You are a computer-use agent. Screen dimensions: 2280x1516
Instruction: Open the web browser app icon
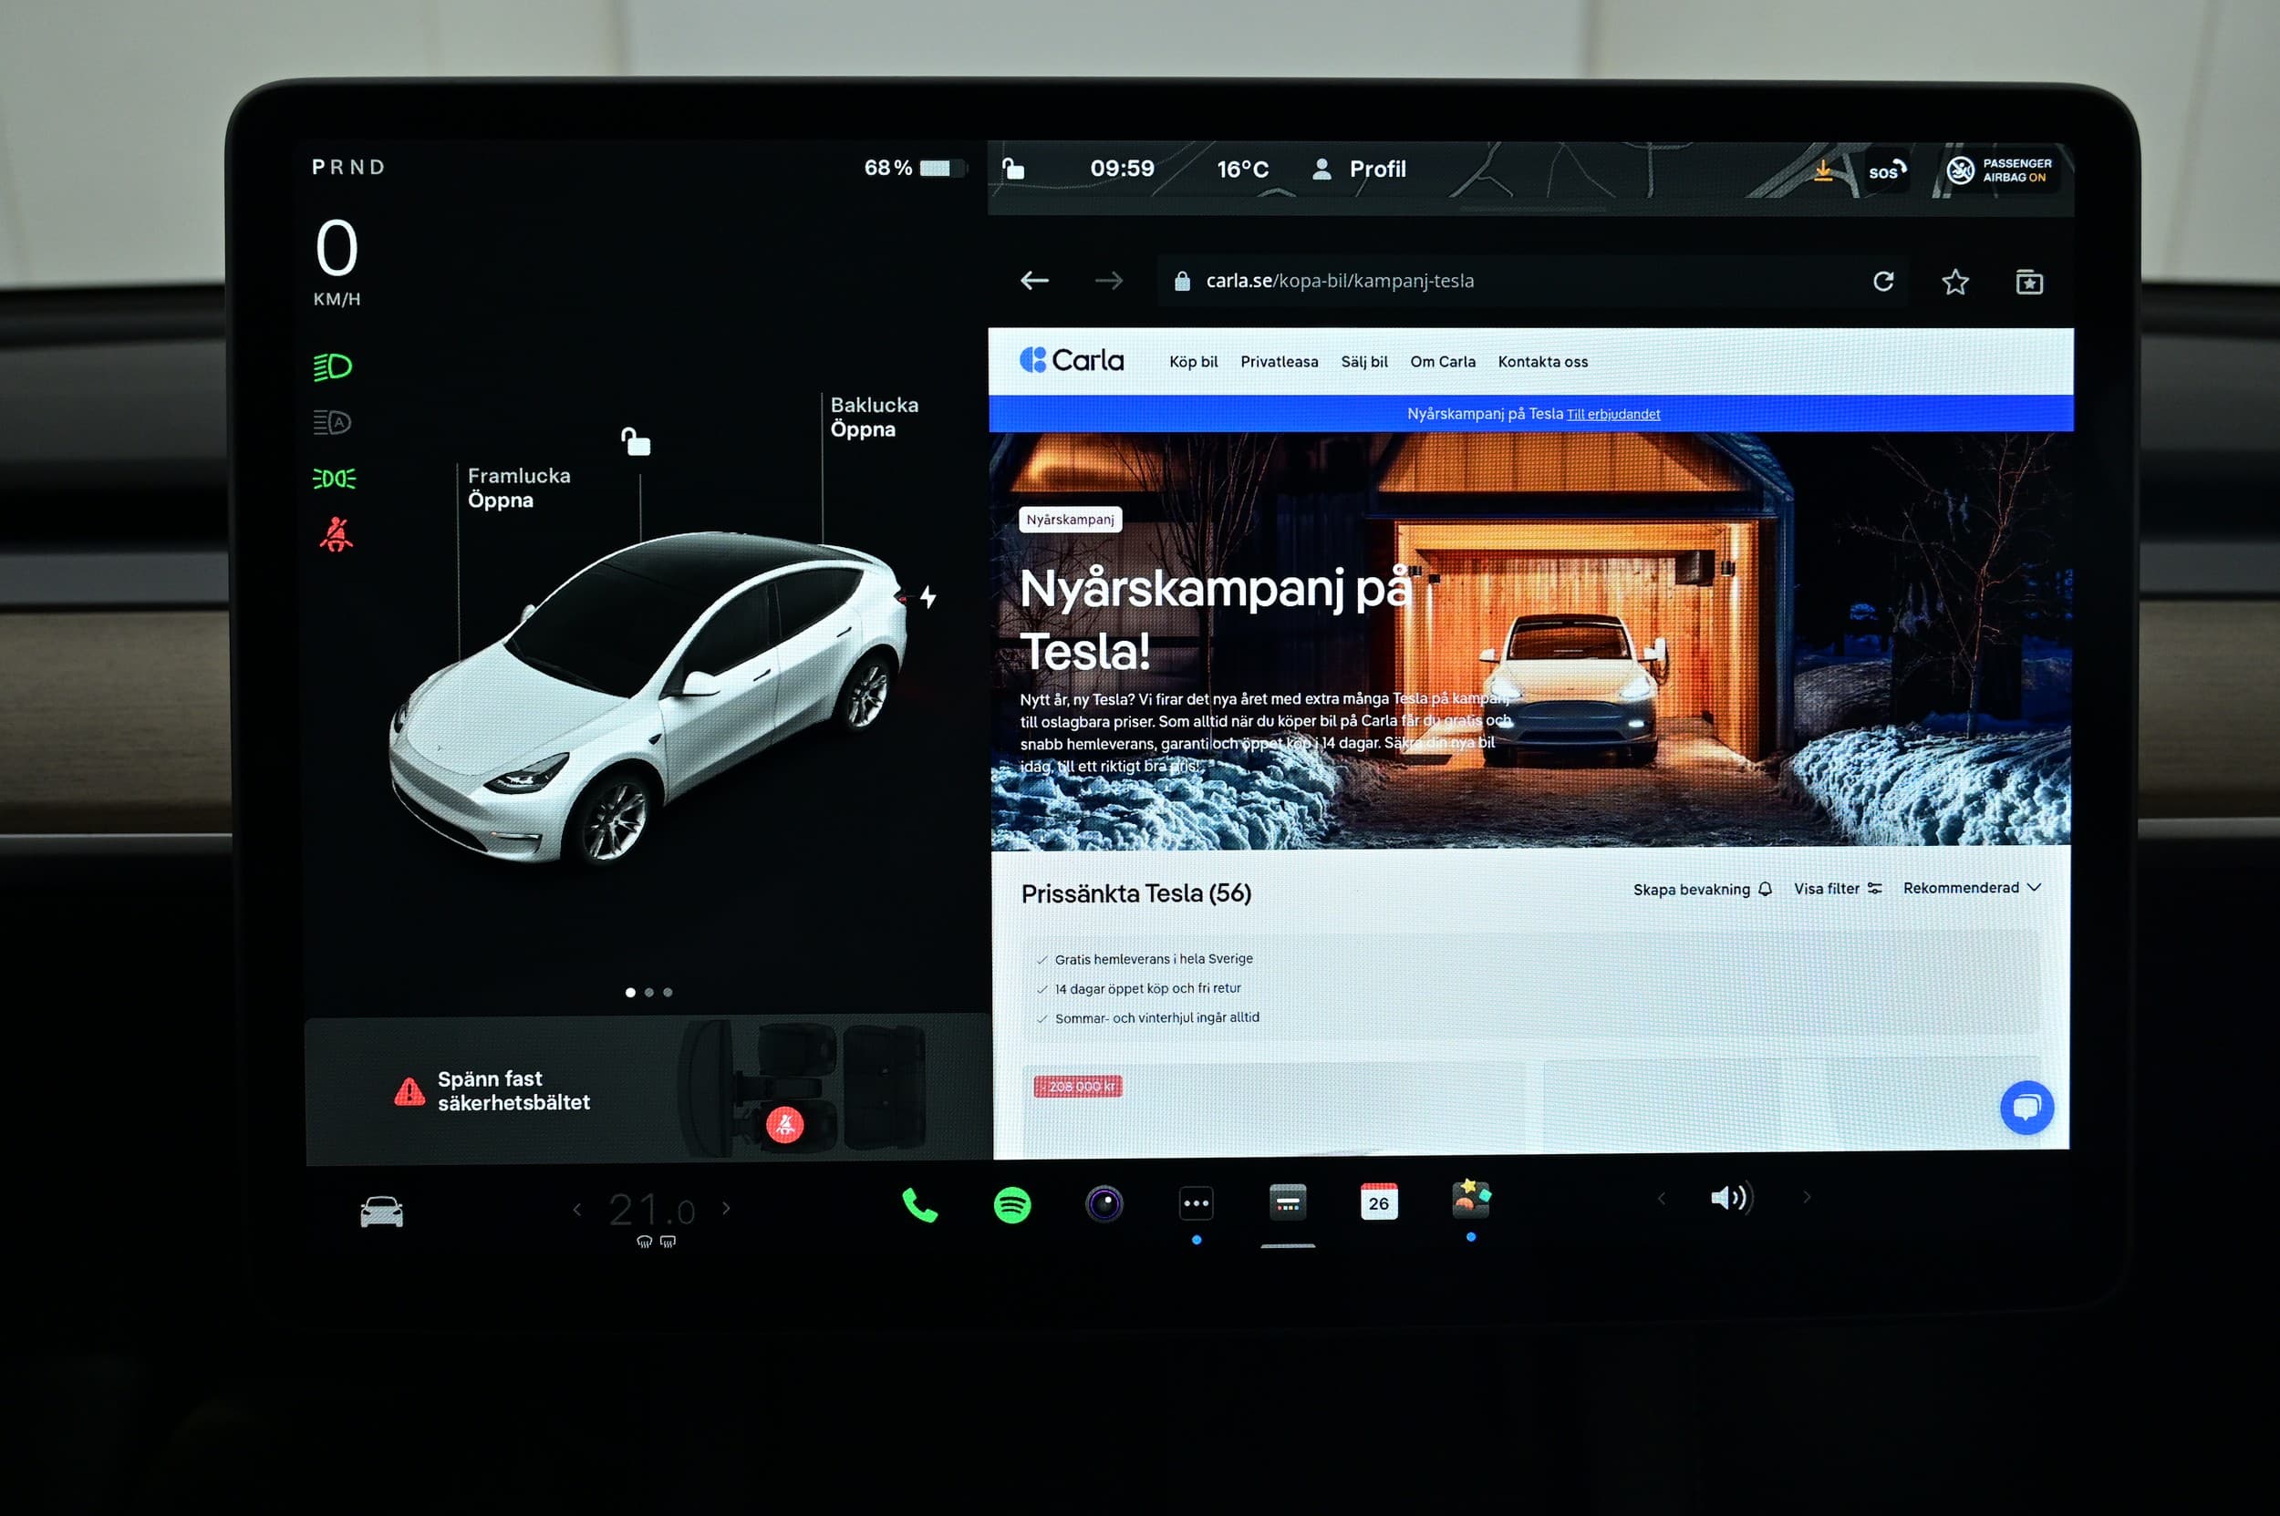[1288, 1202]
